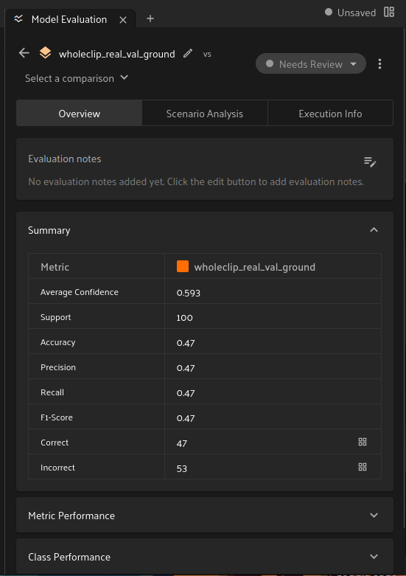Viewport: 406px width, 576px height.
Task: Click the Support value 100
Action: tap(184, 318)
